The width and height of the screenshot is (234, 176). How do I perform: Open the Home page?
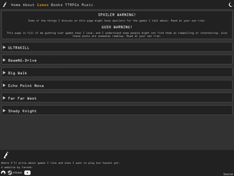16,5
